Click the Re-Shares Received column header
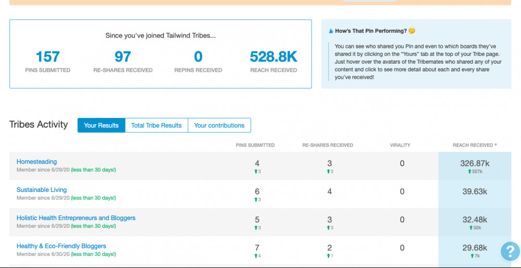The image size is (521, 268). 328,145
